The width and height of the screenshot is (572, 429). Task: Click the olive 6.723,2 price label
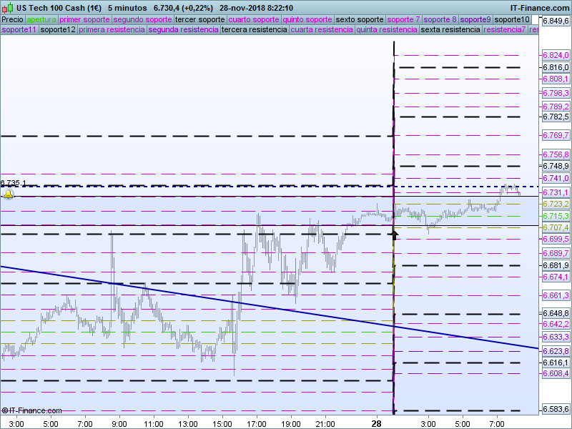pos(556,204)
